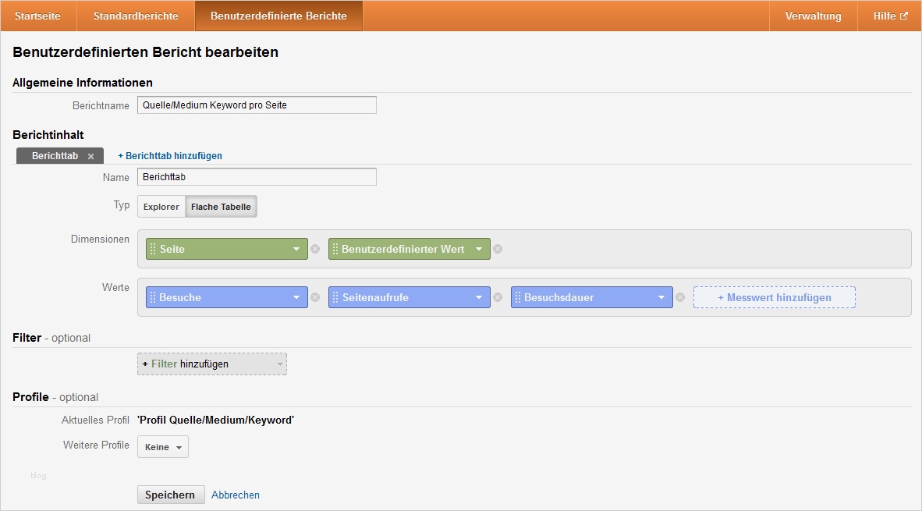Select the Flache Tabelle report type
The height and width of the screenshot is (511, 922).
coord(221,206)
